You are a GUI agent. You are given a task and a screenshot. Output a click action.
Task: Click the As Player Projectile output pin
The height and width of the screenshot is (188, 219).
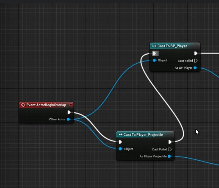pos(170,156)
